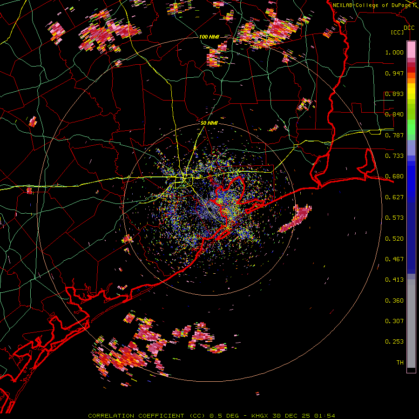This screenshot has height=419, width=419.
Task: Click the 0.733 value on the color scale
Action: click(394, 156)
